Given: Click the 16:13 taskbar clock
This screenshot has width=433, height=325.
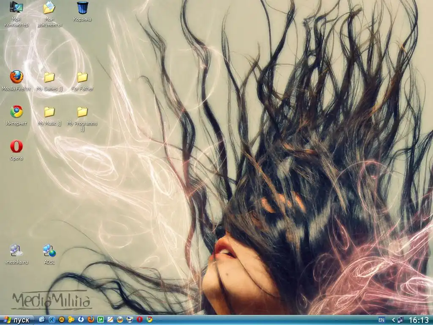Looking at the screenshot, I should click(x=419, y=320).
